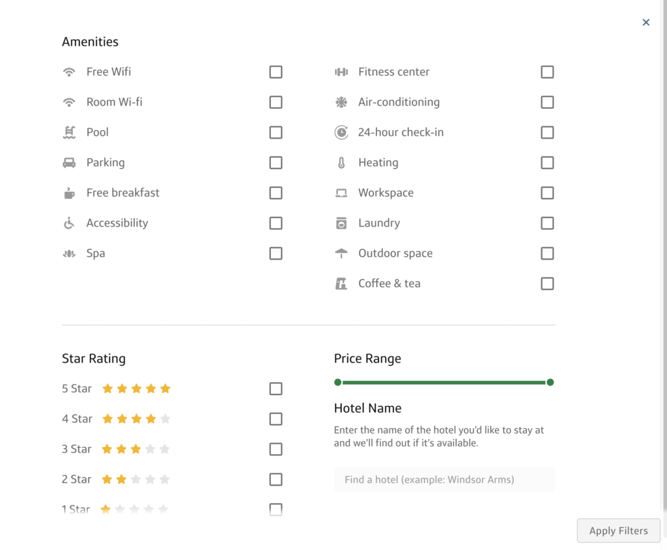This screenshot has height=550, width=667.
Task: Click the Apply Filters button
Action: [x=618, y=530]
